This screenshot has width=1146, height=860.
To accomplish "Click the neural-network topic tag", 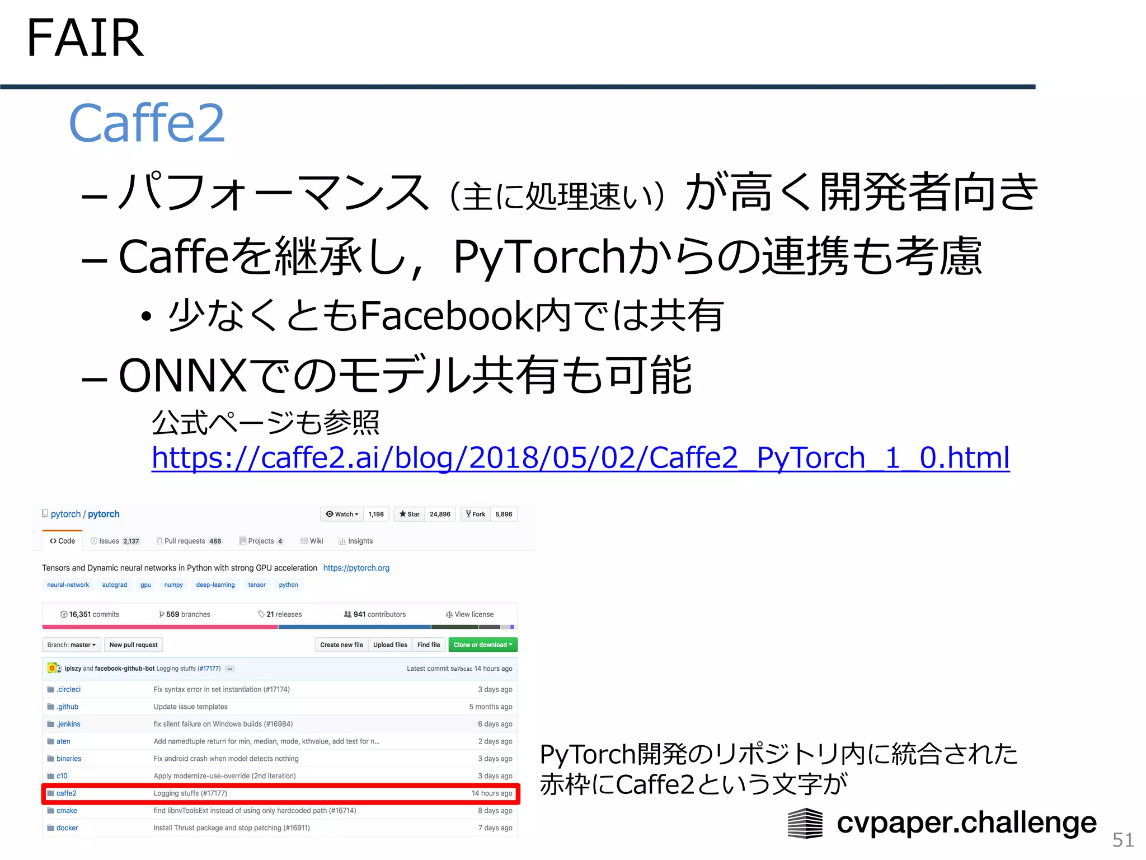I will tap(68, 585).
